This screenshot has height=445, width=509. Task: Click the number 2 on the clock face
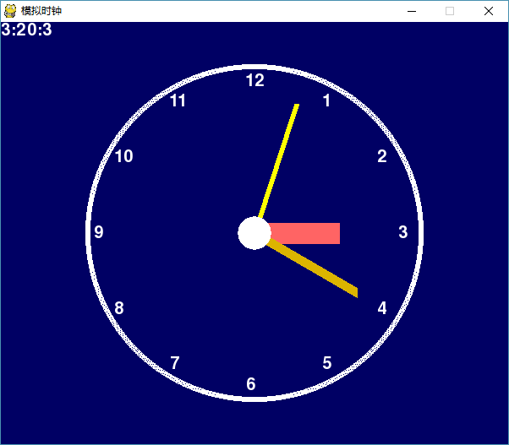tap(382, 156)
